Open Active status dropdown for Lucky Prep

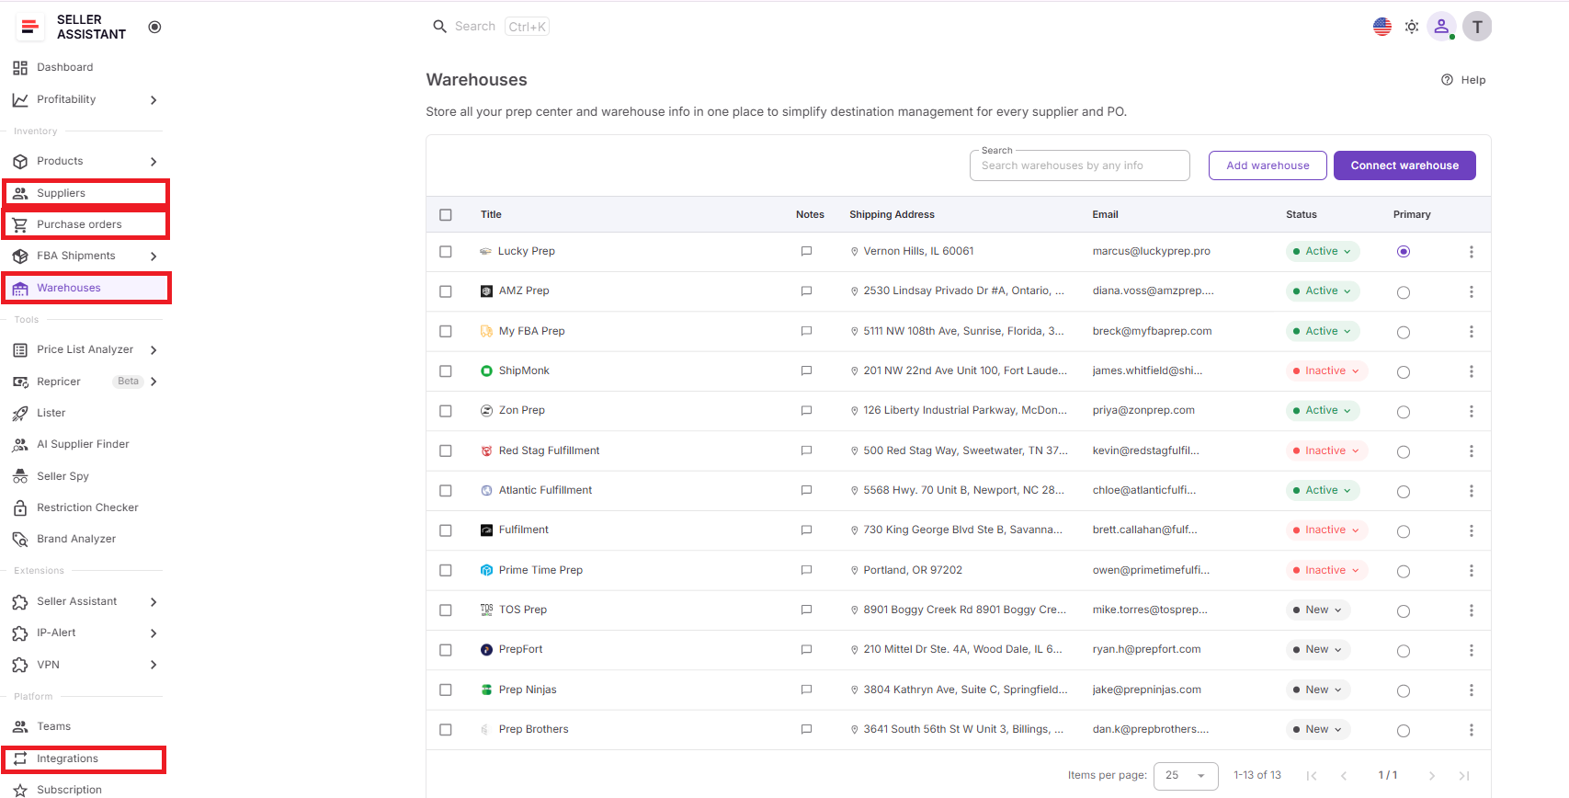1322,251
